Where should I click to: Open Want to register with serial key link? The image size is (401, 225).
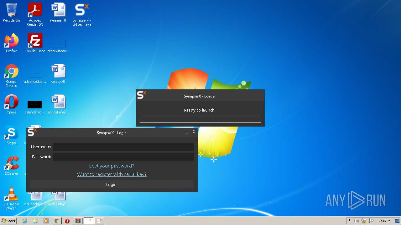point(112,174)
